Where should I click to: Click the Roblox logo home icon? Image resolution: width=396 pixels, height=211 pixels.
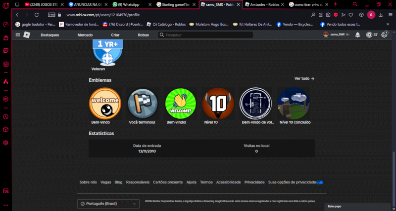[x=27, y=35]
